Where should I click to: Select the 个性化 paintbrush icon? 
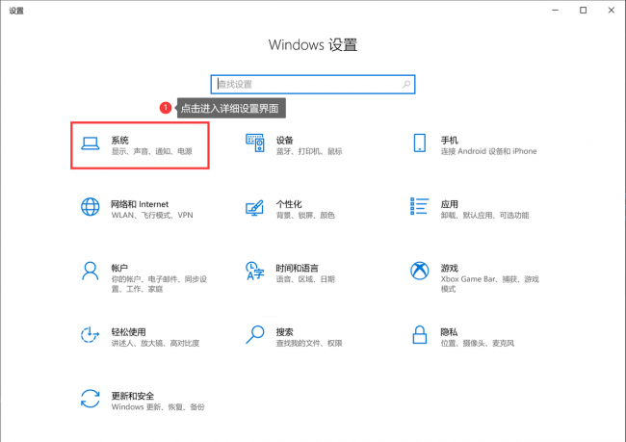click(254, 208)
